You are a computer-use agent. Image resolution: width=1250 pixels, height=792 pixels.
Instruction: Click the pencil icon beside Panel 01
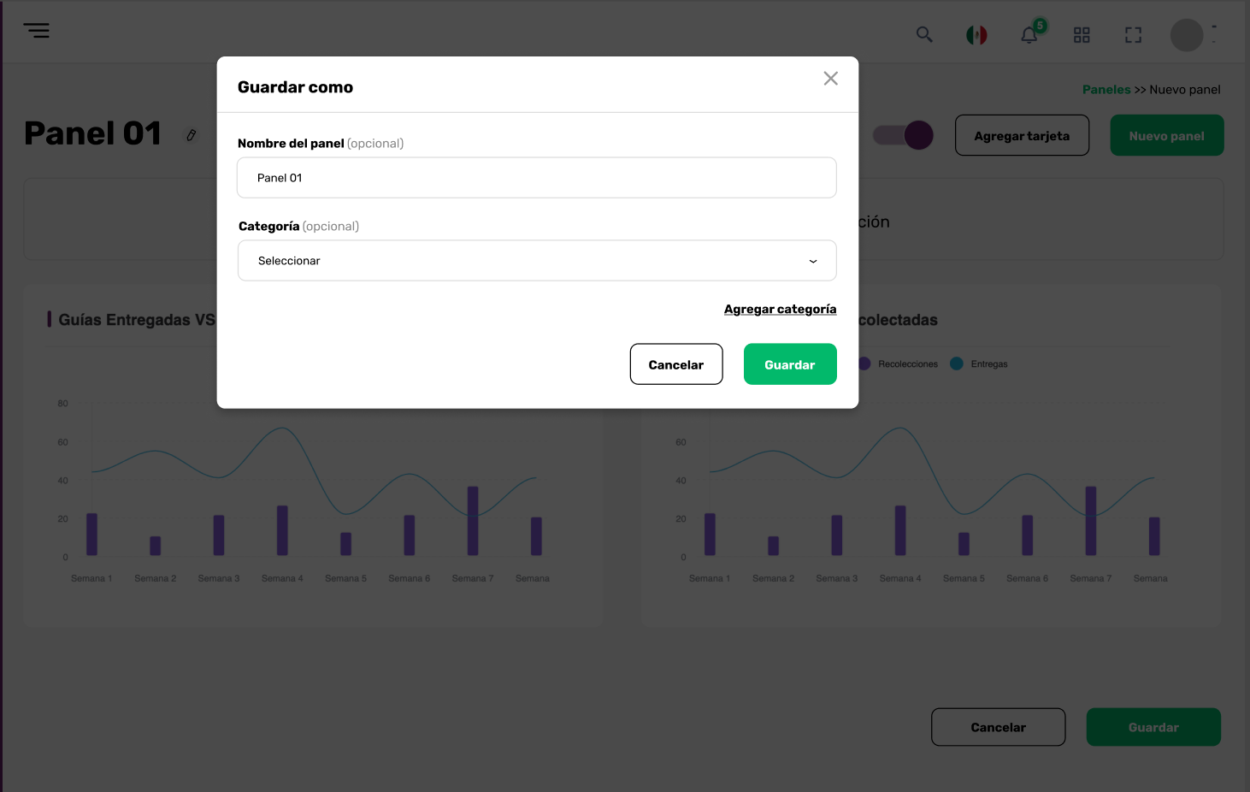[x=192, y=135]
